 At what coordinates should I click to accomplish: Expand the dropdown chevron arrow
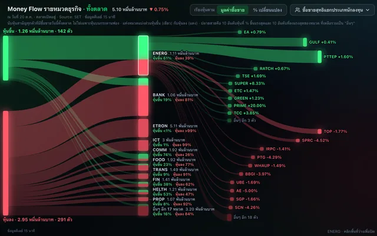click(368, 10)
